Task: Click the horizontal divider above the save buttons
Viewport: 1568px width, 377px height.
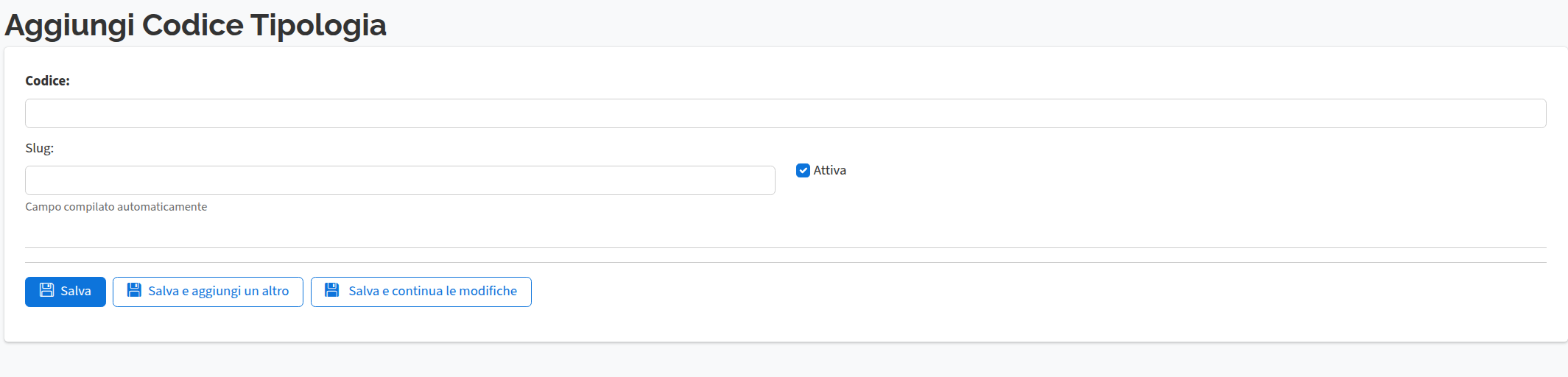Action: 785,262
